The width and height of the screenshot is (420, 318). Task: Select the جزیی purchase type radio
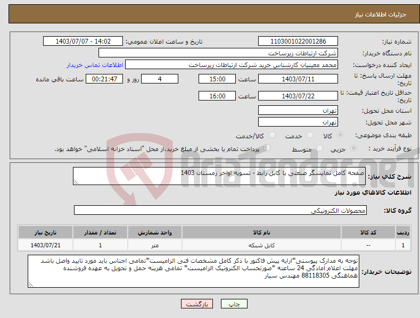tap(353, 148)
